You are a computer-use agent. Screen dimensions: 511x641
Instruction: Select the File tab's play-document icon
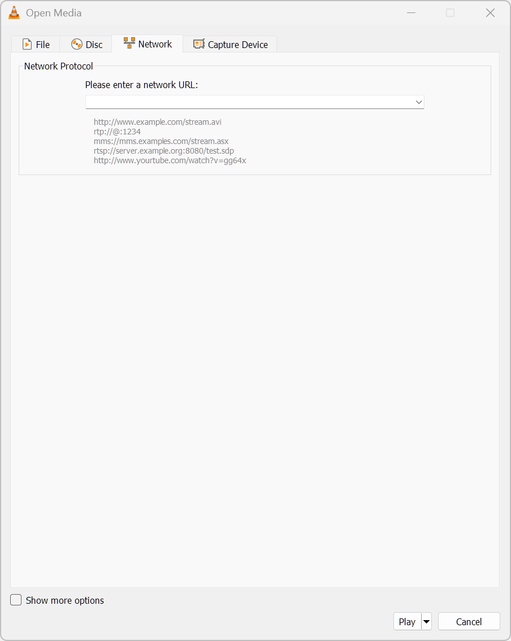(x=27, y=44)
